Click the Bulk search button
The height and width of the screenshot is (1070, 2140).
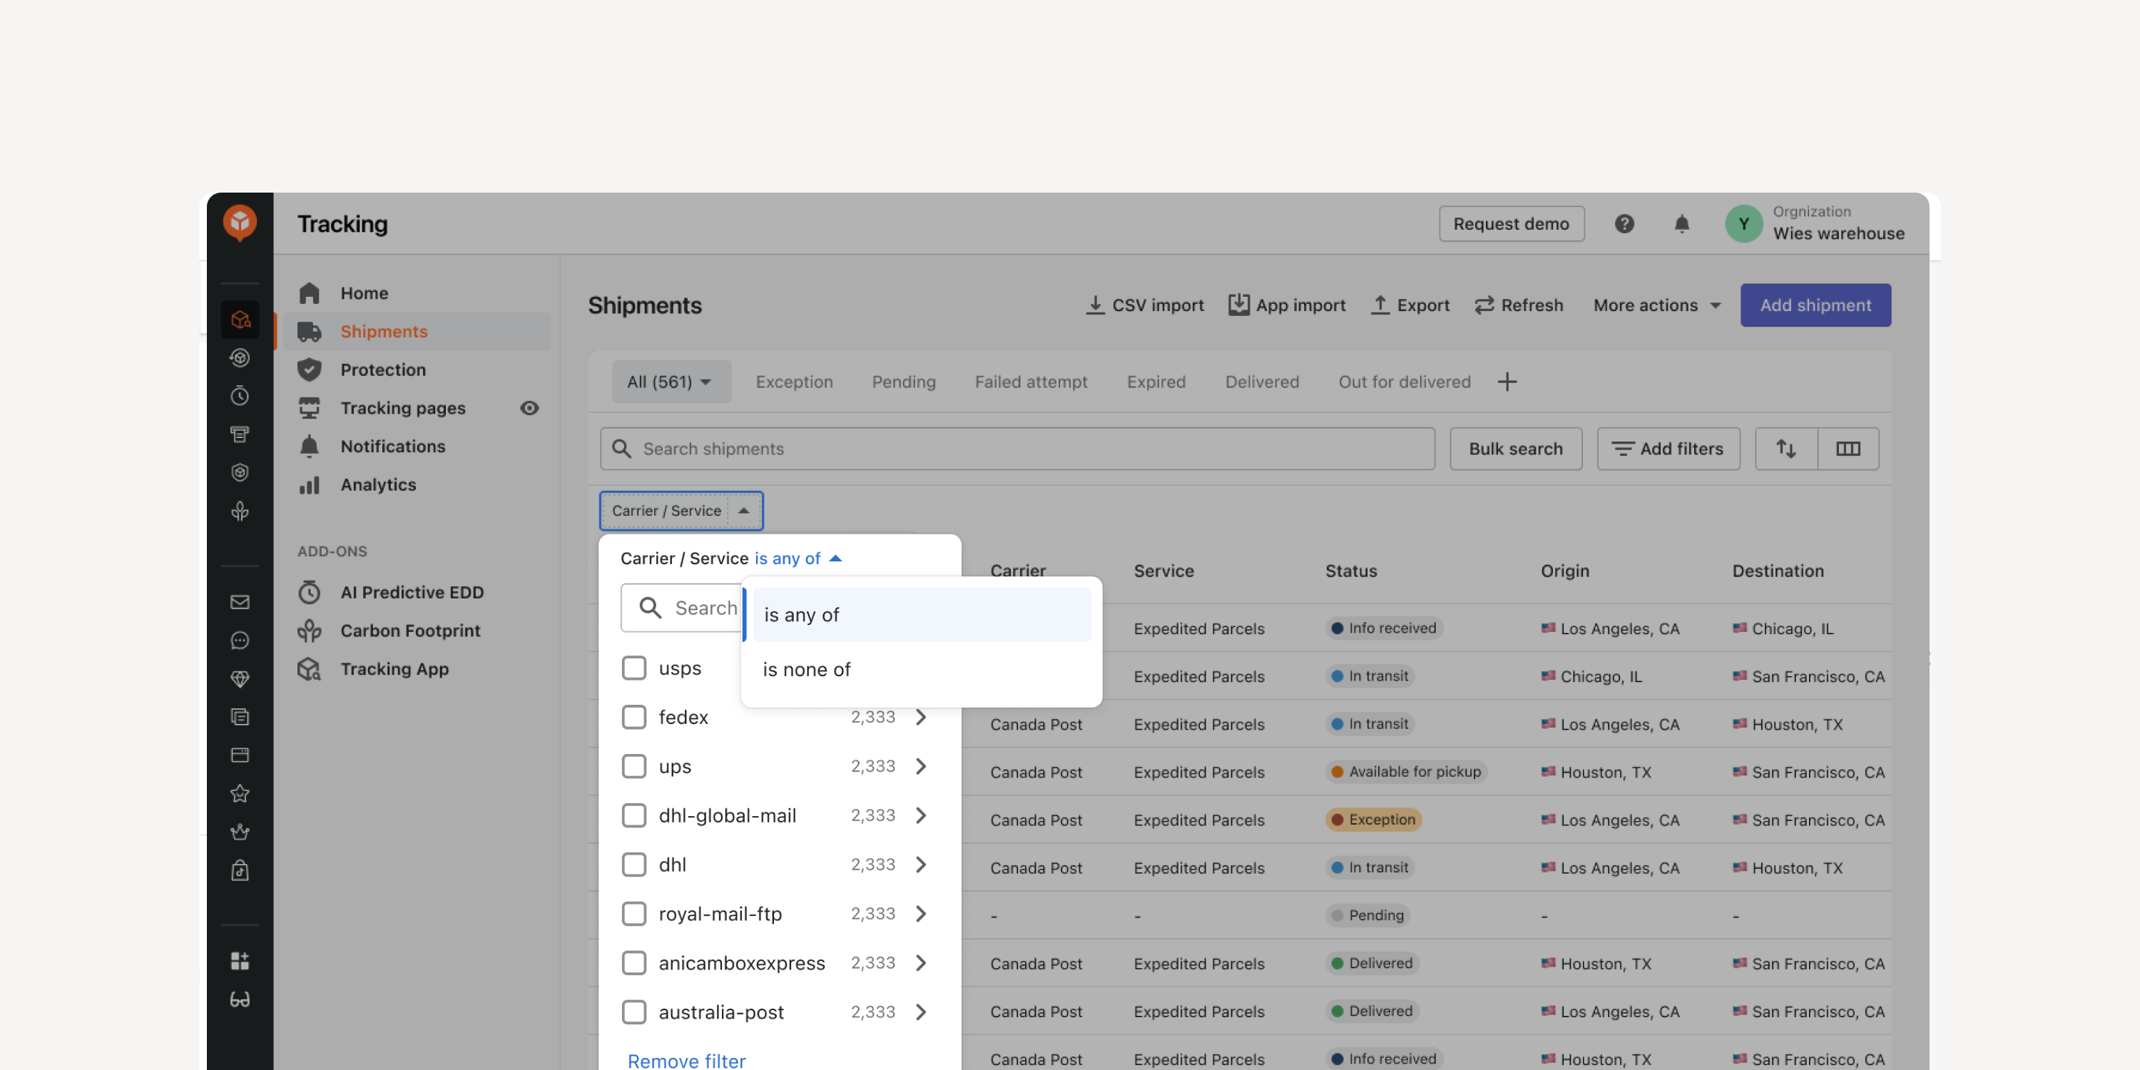coord(1515,449)
